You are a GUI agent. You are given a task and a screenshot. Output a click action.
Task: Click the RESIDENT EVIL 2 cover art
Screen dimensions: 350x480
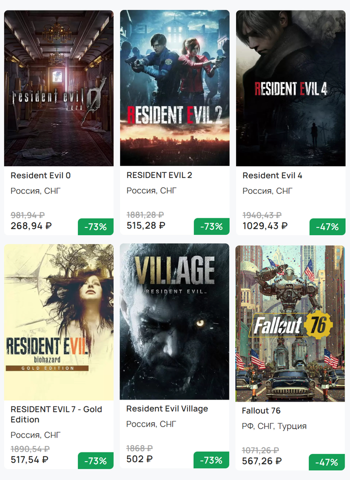point(174,88)
